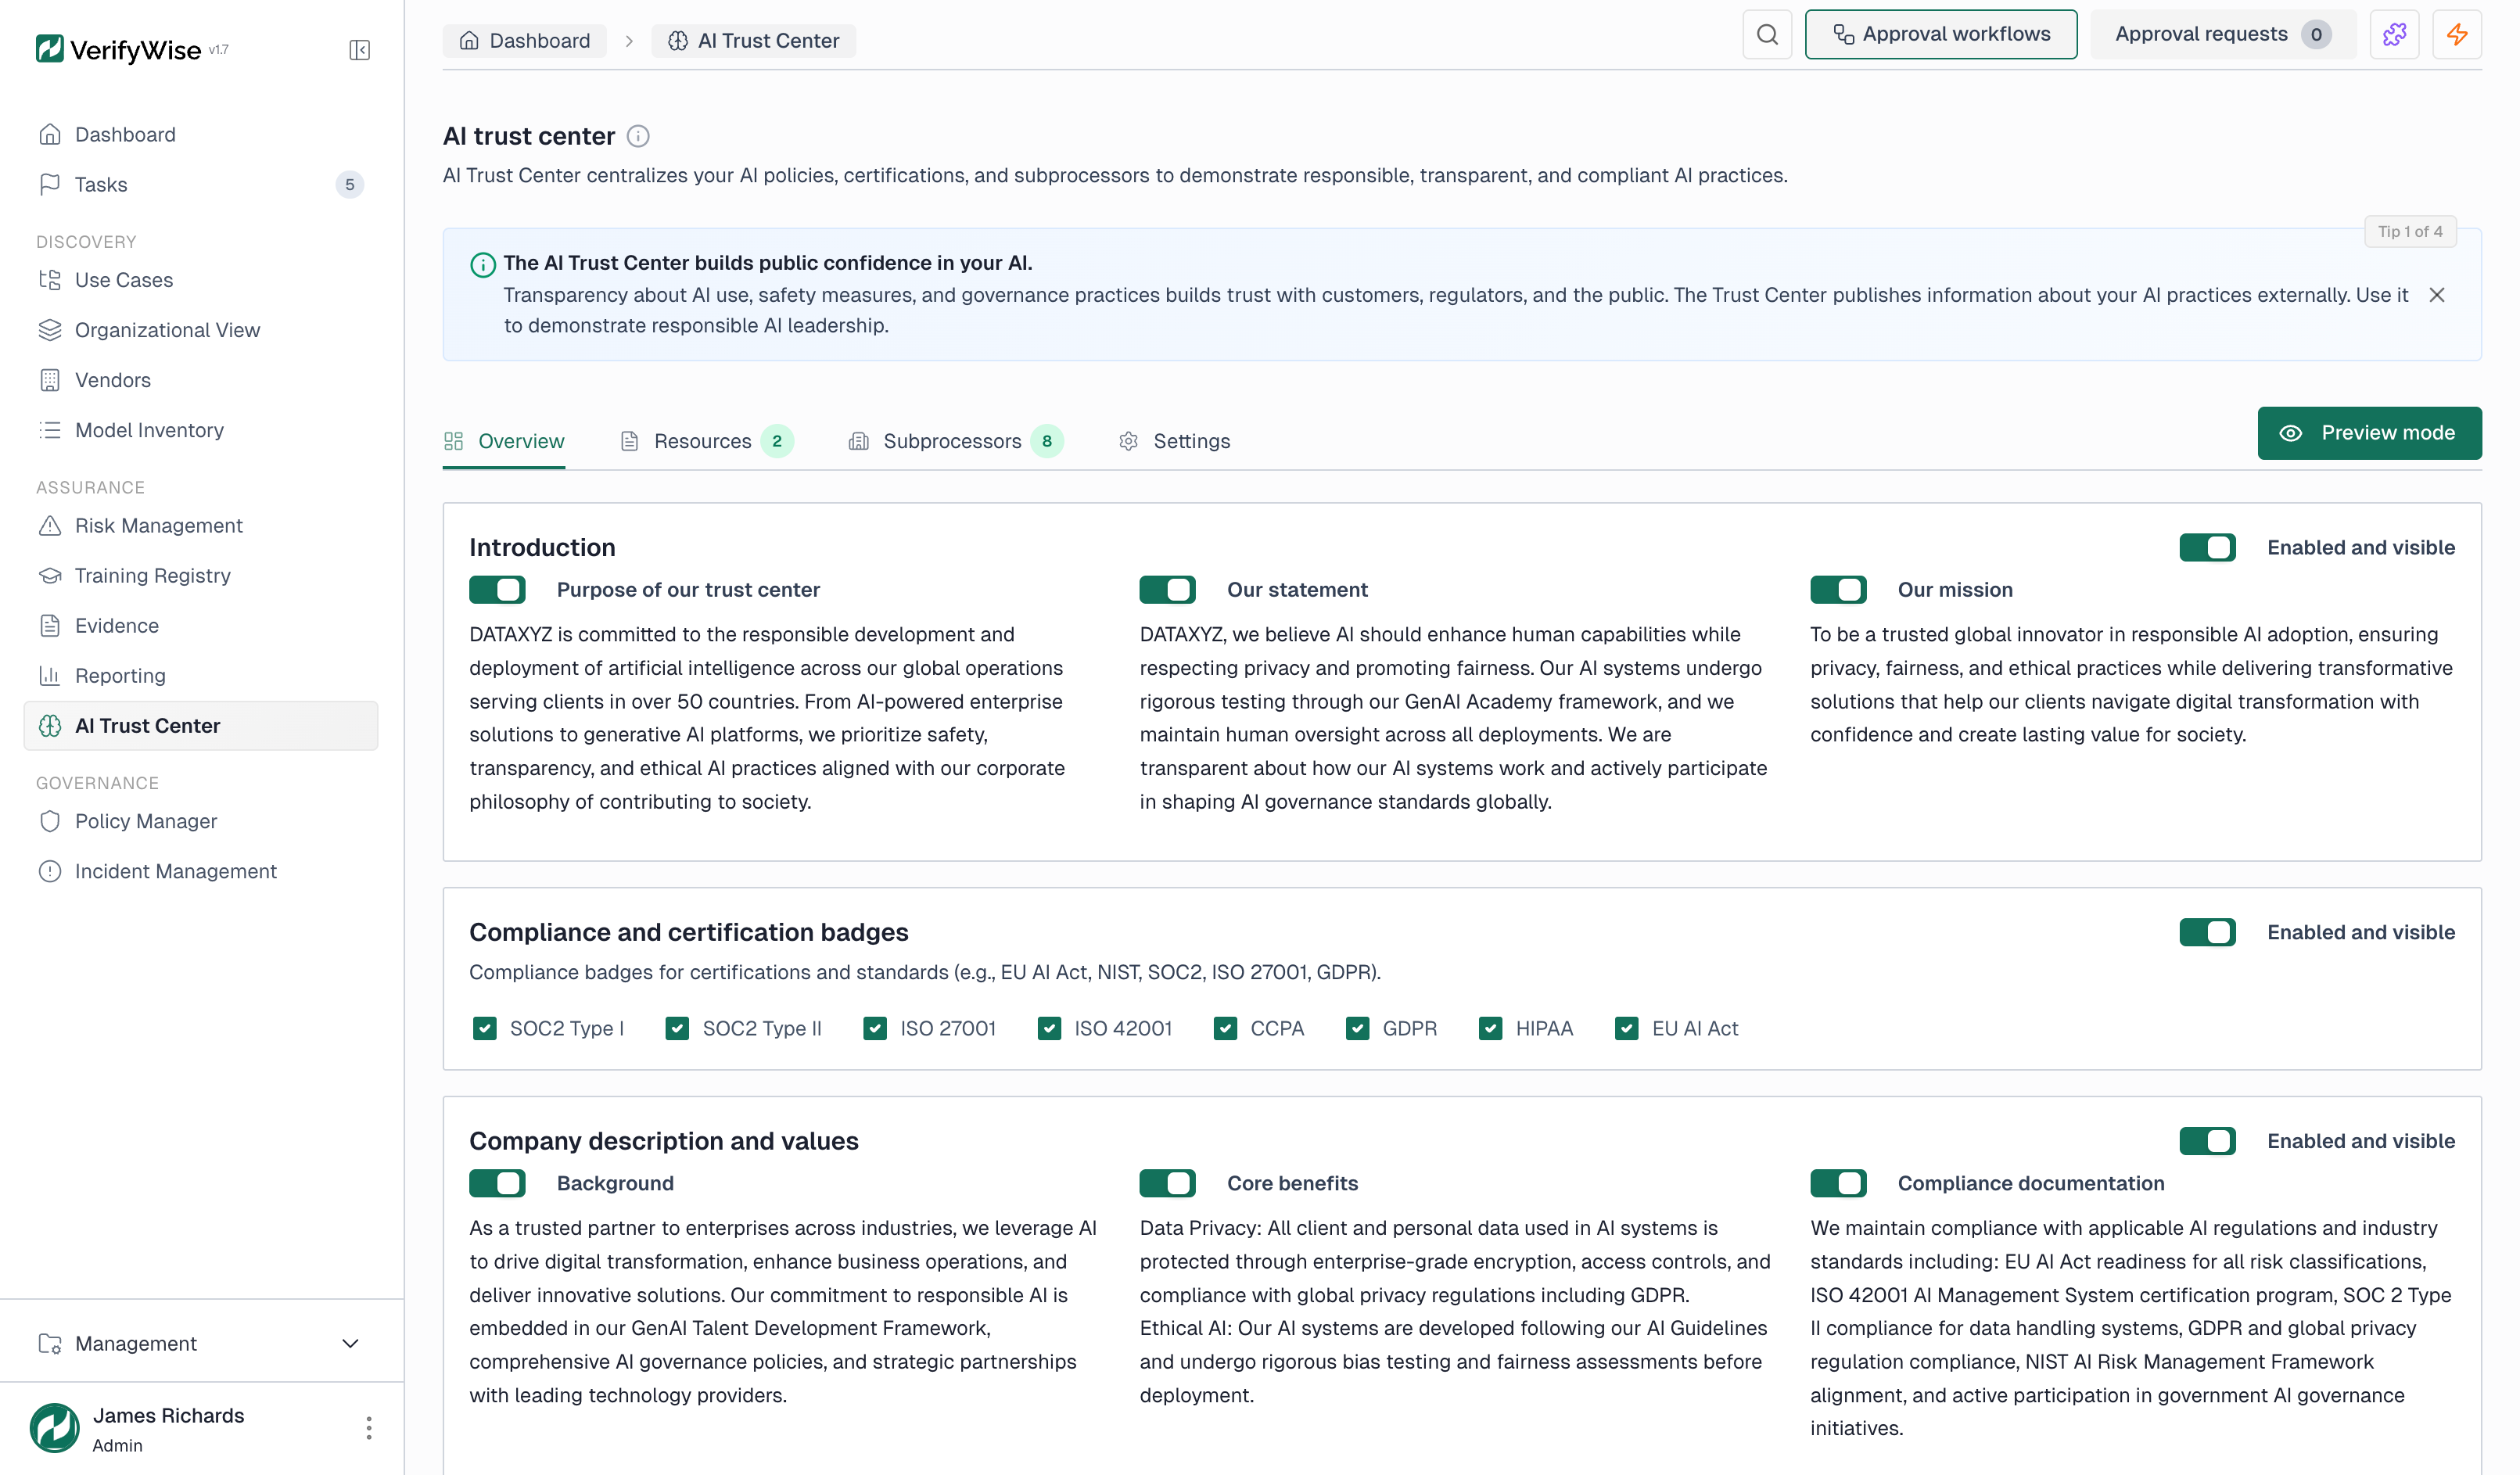Open user options three-dot menu

point(369,1427)
